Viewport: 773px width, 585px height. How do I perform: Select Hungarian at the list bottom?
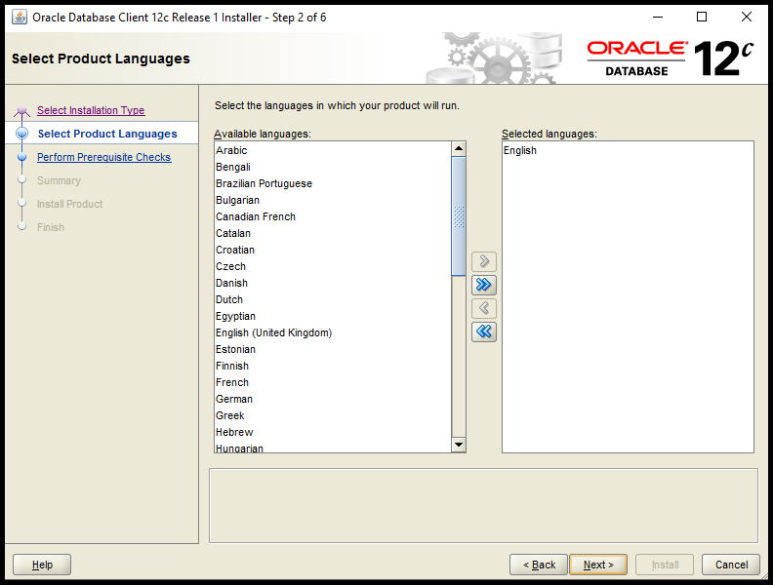point(333,448)
